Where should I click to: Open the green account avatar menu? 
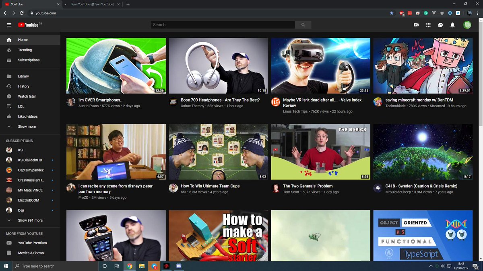(467, 25)
